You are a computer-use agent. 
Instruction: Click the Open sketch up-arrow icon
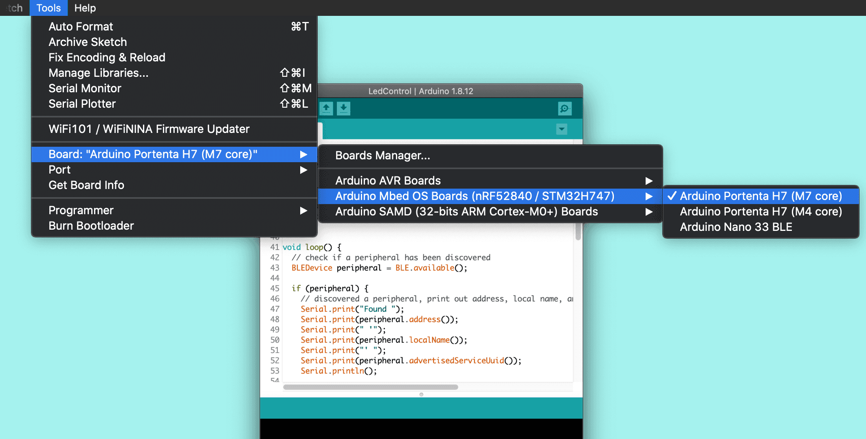click(326, 109)
